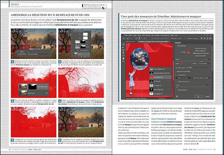Open the Indique zones masquées dropdown
This screenshot has height=155, width=224.
point(204,64)
